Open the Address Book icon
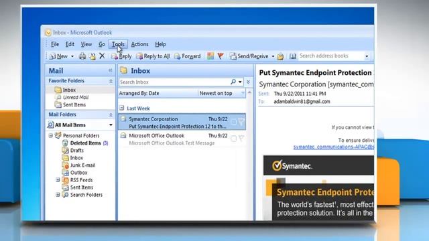 tap(293, 56)
